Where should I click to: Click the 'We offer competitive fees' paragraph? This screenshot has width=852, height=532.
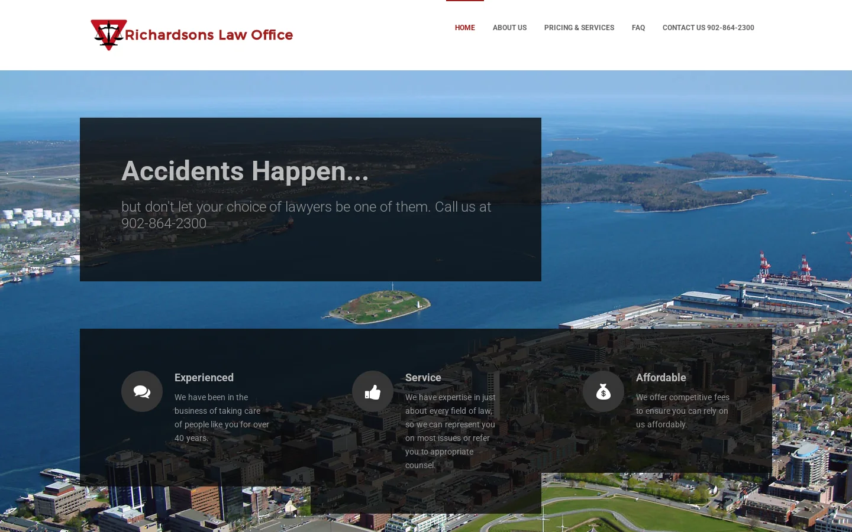tap(683, 411)
